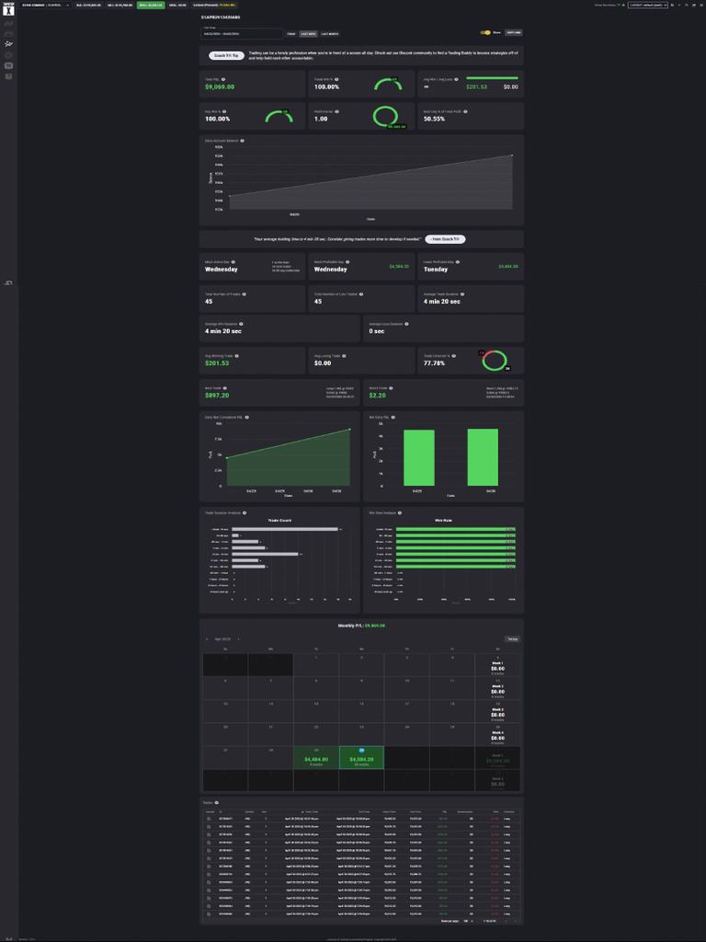Click the help icon next to Daily Account Balance
This screenshot has width=706, height=942.
243,141
